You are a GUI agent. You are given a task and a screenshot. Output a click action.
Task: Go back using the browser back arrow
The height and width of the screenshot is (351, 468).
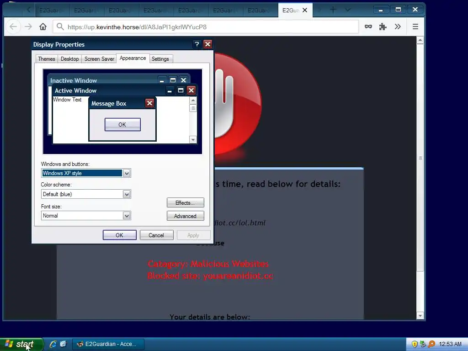pos(13,27)
